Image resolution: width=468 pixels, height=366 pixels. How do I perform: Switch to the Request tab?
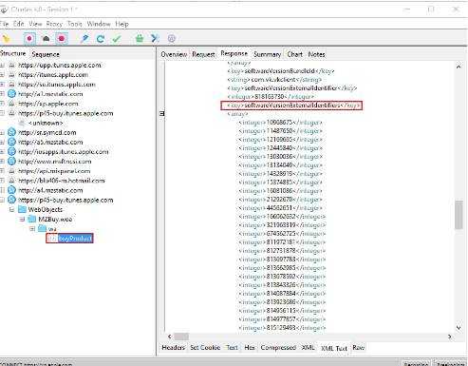coord(203,54)
